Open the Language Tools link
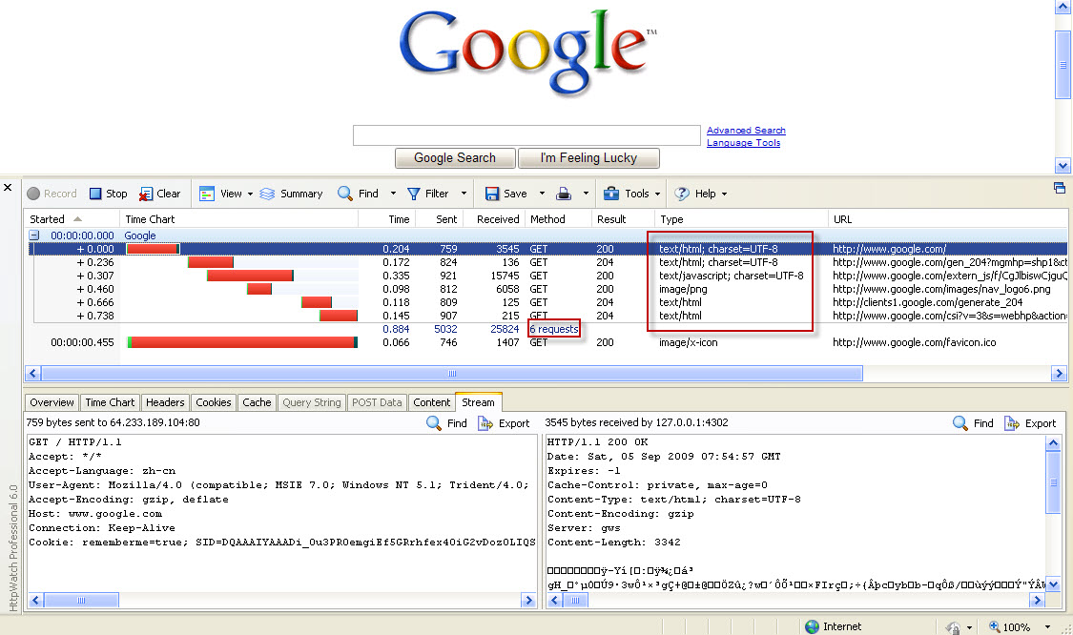The width and height of the screenshot is (1073, 635). coord(743,142)
